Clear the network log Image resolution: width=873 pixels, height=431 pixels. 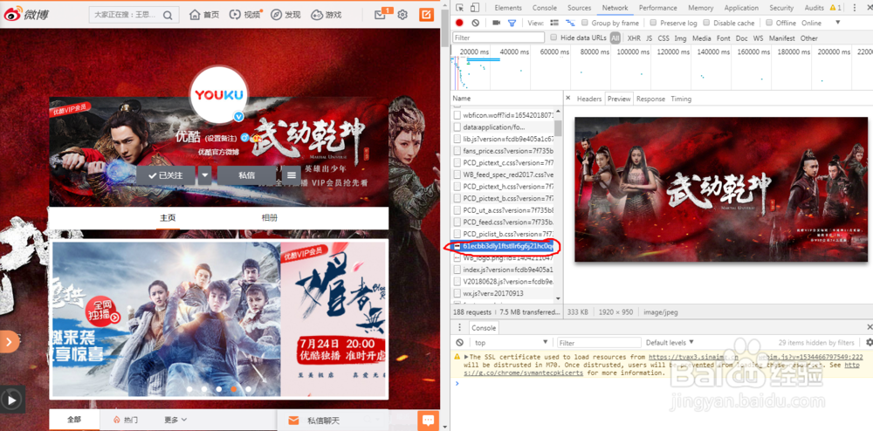(475, 23)
